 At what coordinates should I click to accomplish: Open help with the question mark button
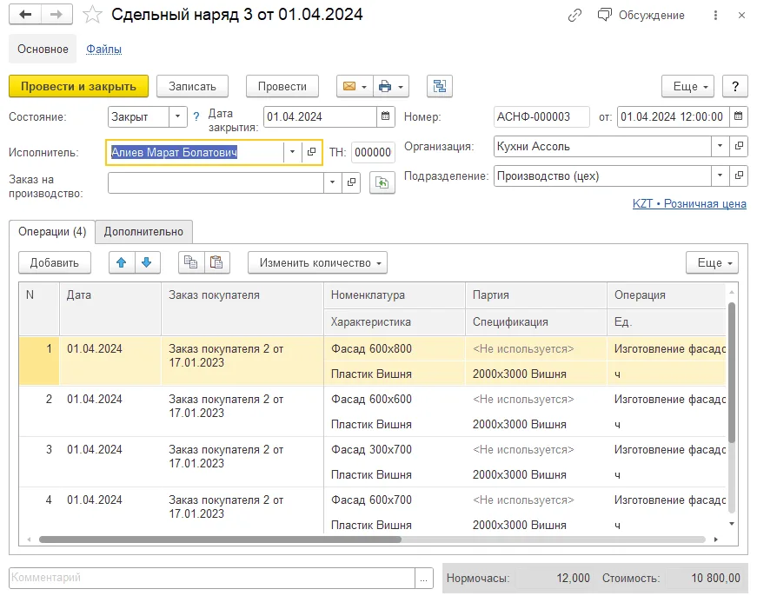pos(734,86)
